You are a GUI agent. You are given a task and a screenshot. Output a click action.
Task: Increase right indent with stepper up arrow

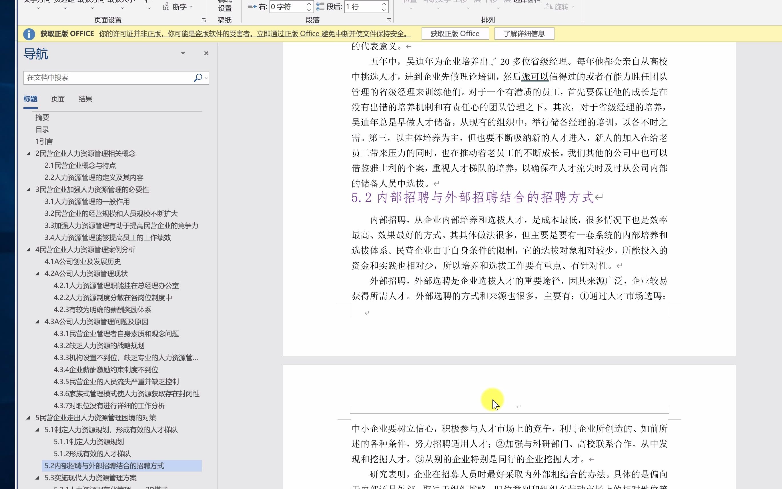(x=309, y=4)
